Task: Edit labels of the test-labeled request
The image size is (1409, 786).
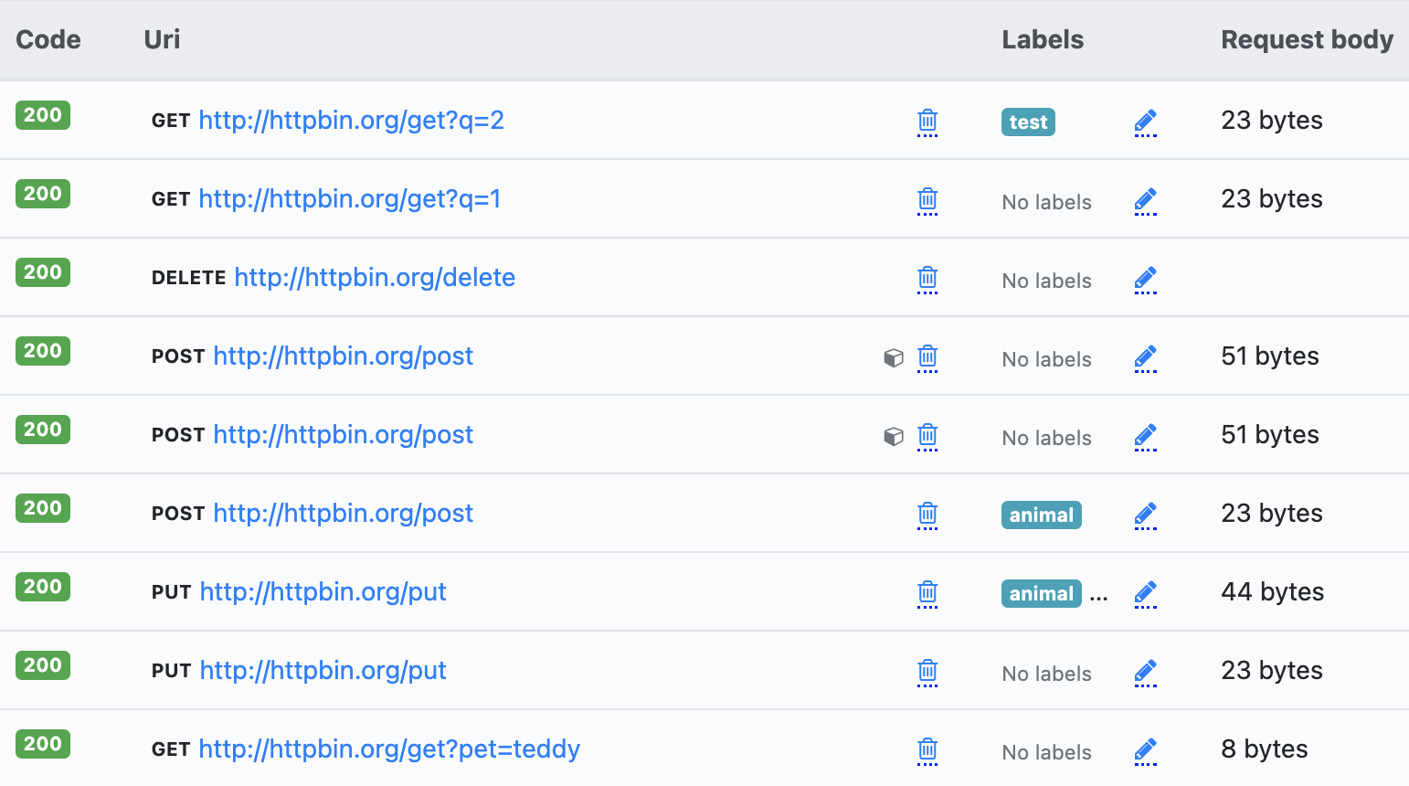Action: click(x=1145, y=122)
